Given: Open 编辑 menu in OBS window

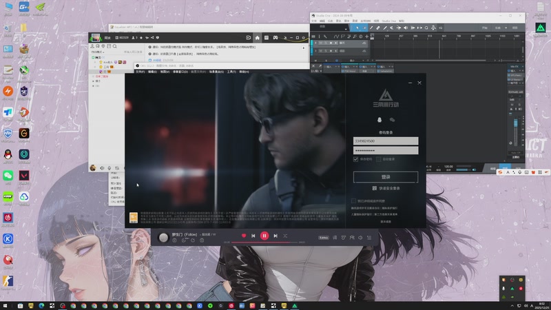Looking at the screenshot, I should click(x=152, y=72).
